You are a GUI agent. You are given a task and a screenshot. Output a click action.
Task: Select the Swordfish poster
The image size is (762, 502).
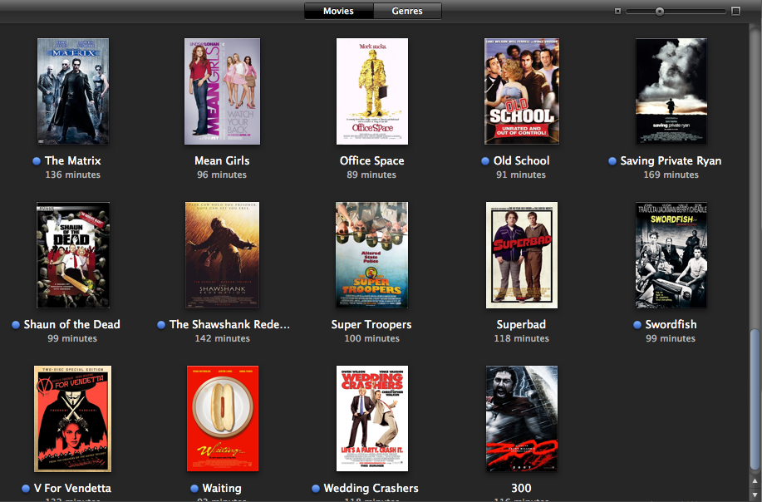click(671, 255)
